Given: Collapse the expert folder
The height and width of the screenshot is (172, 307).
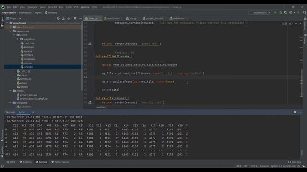Looking at the screenshot, I should pyautogui.click(x=14, y=35).
